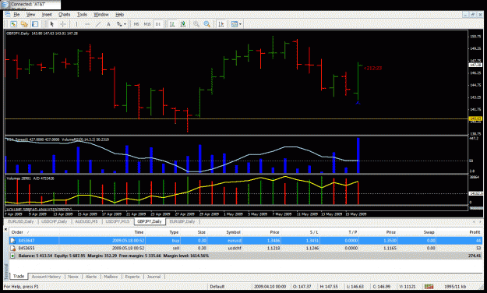Open the arrows objects dropdown in toolbar
Image resolution: width=487 pixels, height=293 pixels.
(121, 24)
